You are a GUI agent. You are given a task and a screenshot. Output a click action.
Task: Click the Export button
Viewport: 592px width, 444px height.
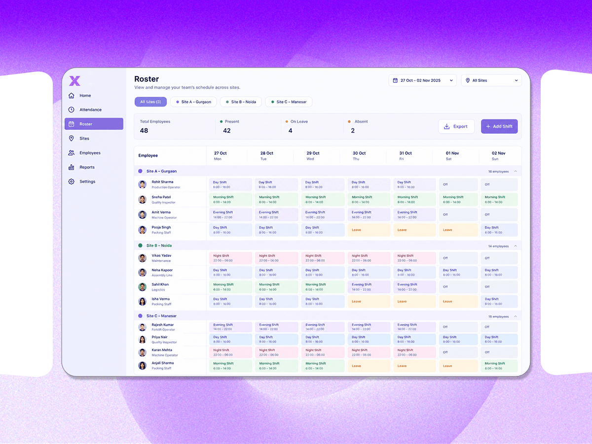456,126
